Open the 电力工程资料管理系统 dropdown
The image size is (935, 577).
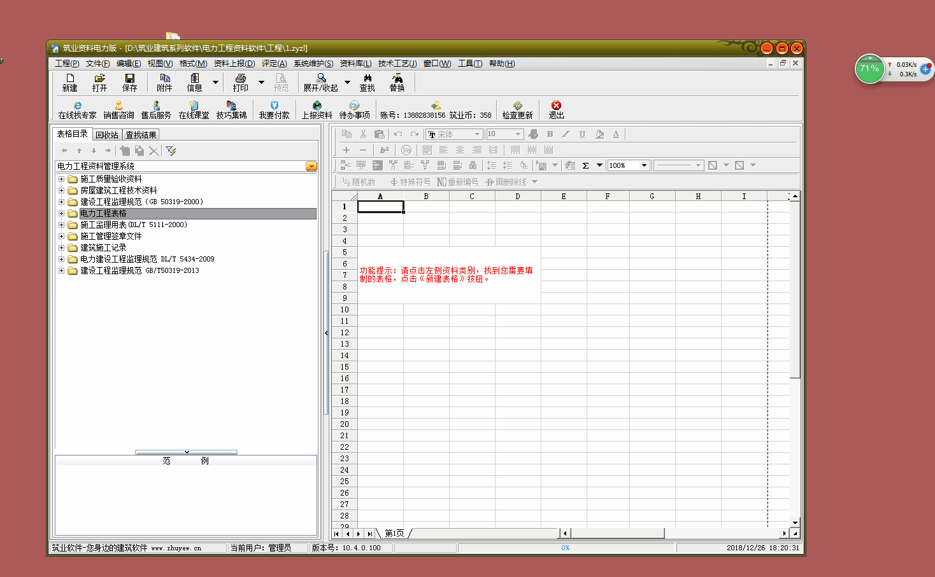coord(311,166)
